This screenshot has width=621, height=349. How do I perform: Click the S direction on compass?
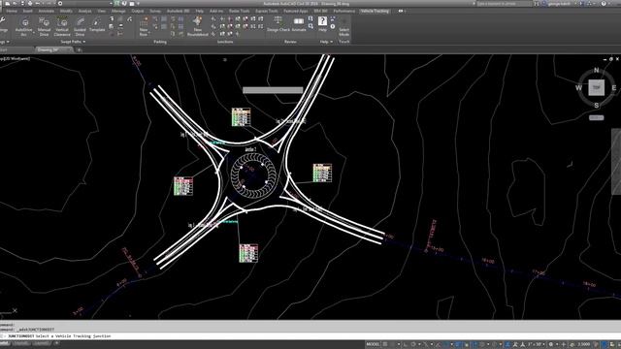[x=597, y=106]
